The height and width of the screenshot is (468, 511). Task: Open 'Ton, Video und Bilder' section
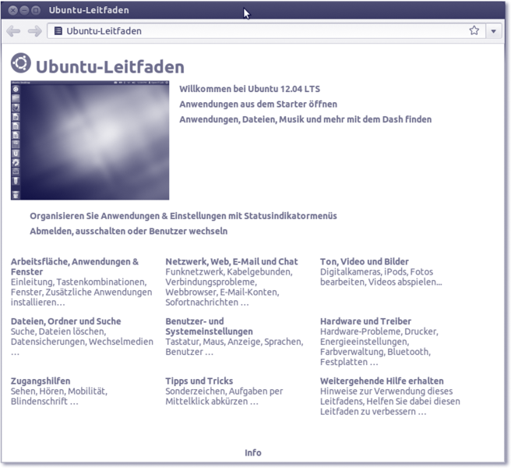(364, 261)
